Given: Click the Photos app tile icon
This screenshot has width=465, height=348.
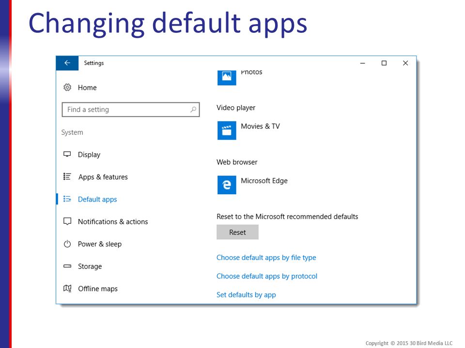Looking at the screenshot, I should [227, 77].
